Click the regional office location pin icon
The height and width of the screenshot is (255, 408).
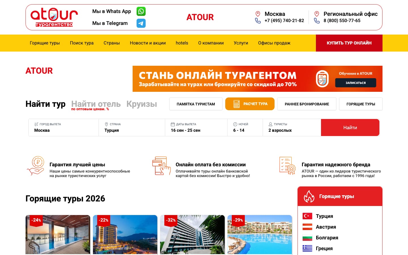(x=317, y=14)
